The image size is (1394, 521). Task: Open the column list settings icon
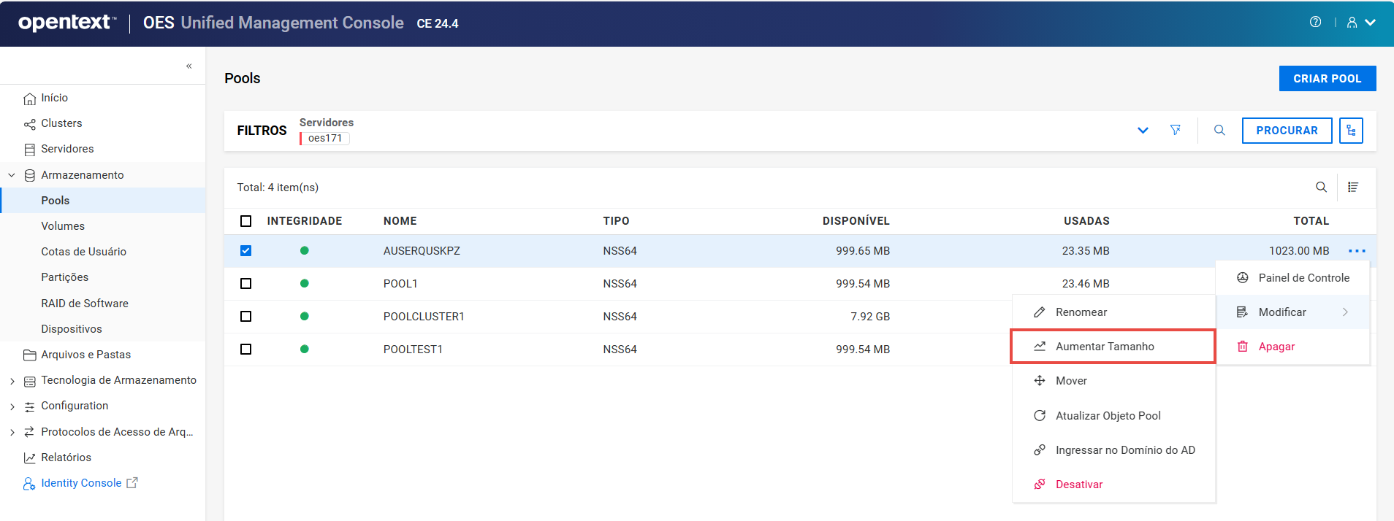pyautogui.click(x=1353, y=188)
